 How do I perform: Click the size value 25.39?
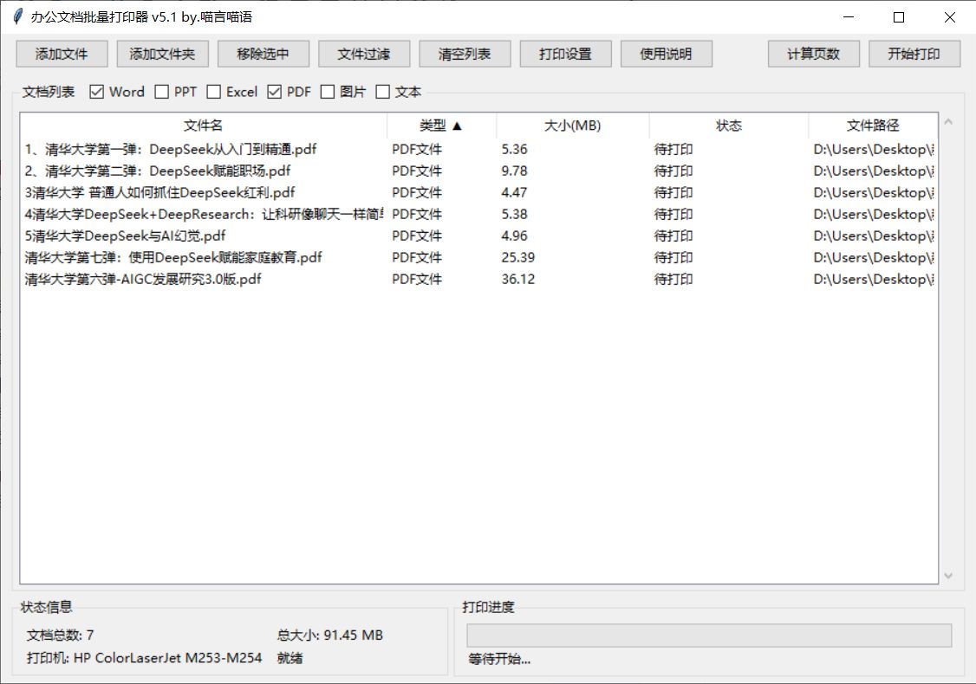tap(517, 257)
